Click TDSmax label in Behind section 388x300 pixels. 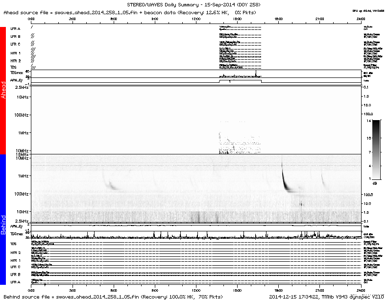pyautogui.click(x=17, y=234)
